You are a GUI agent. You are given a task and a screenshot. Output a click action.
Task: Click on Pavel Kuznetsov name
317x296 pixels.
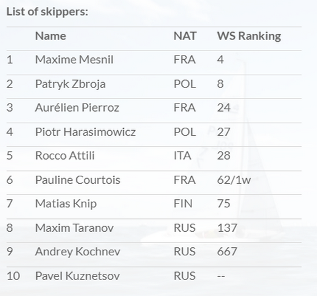[78, 276]
